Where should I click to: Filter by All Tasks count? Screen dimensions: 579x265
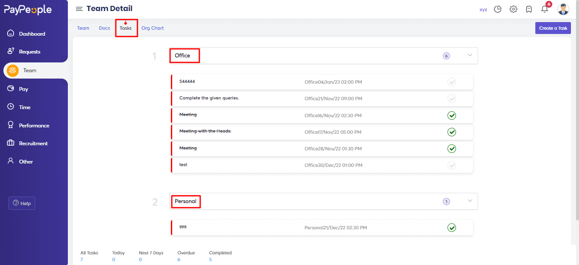(x=89, y=256)
